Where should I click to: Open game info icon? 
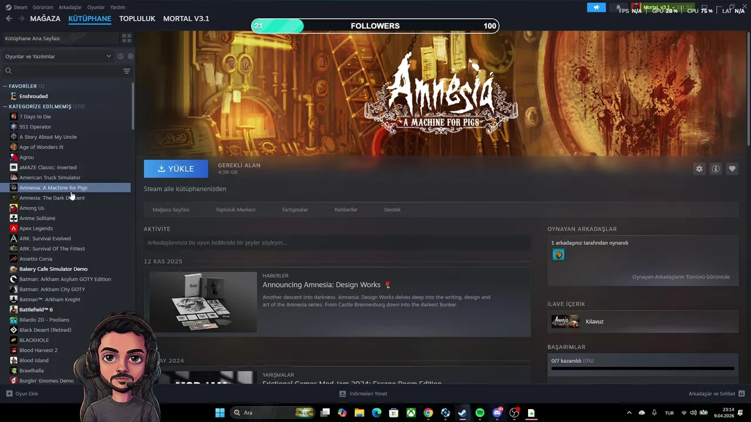point(716,169)
